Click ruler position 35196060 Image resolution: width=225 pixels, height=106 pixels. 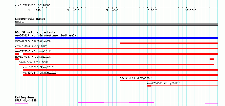coord(112,10)
